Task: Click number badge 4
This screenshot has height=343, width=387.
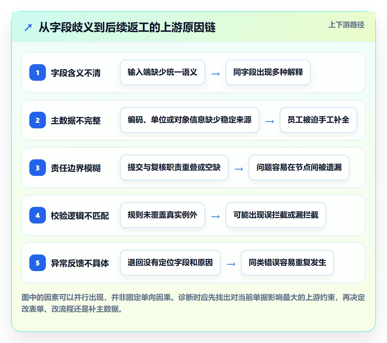Action: pyautogui.click(x=38, y=215)
